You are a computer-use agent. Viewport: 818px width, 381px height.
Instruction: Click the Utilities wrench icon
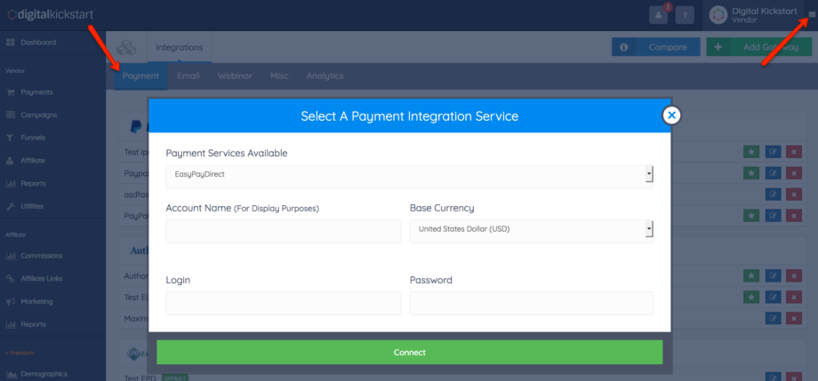10,206
